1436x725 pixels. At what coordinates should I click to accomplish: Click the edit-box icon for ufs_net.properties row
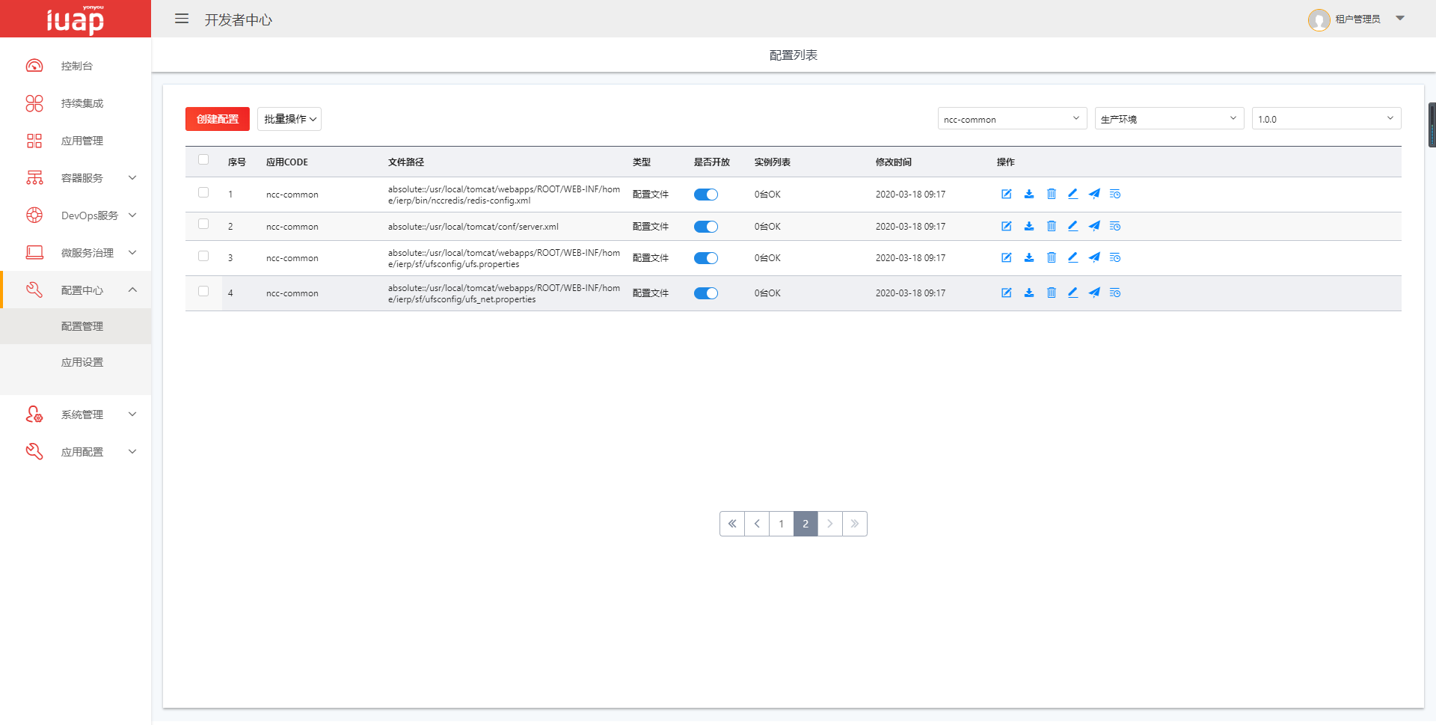pyautogui.click(x=1007, y=293)
